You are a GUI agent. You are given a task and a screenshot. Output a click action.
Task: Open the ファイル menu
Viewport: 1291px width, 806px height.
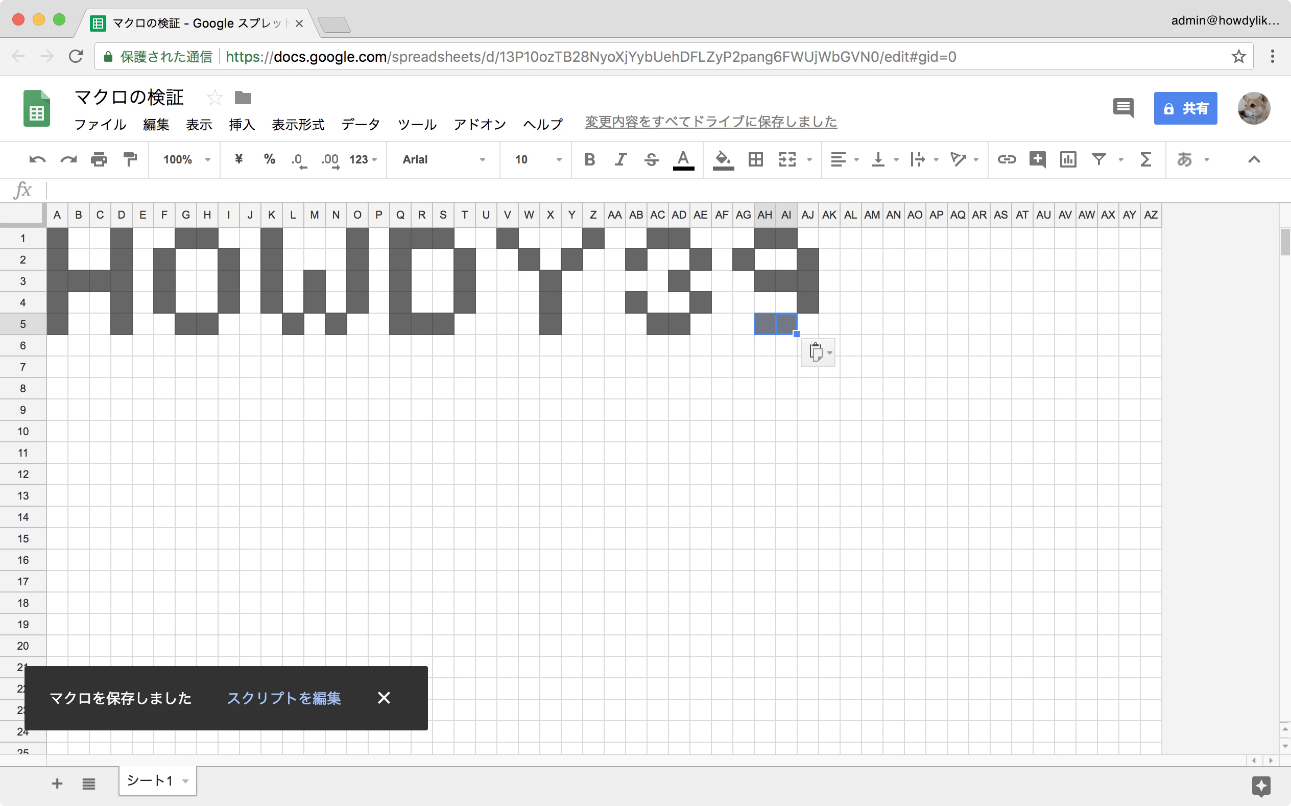100,124
